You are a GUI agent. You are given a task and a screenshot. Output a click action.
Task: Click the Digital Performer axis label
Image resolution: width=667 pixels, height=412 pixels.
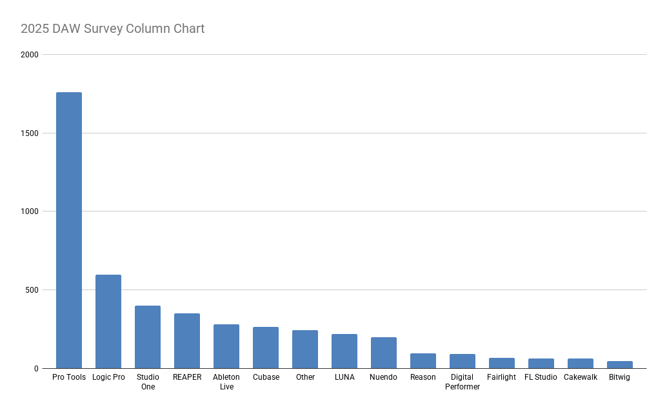click(463, 382)
